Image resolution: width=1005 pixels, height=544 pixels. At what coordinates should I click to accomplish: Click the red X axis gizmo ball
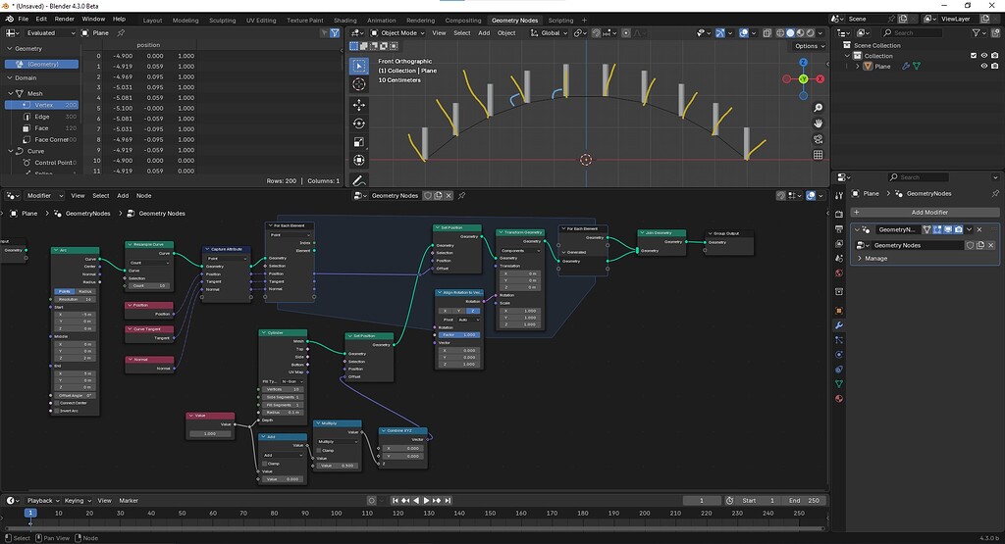coord(820,78)
